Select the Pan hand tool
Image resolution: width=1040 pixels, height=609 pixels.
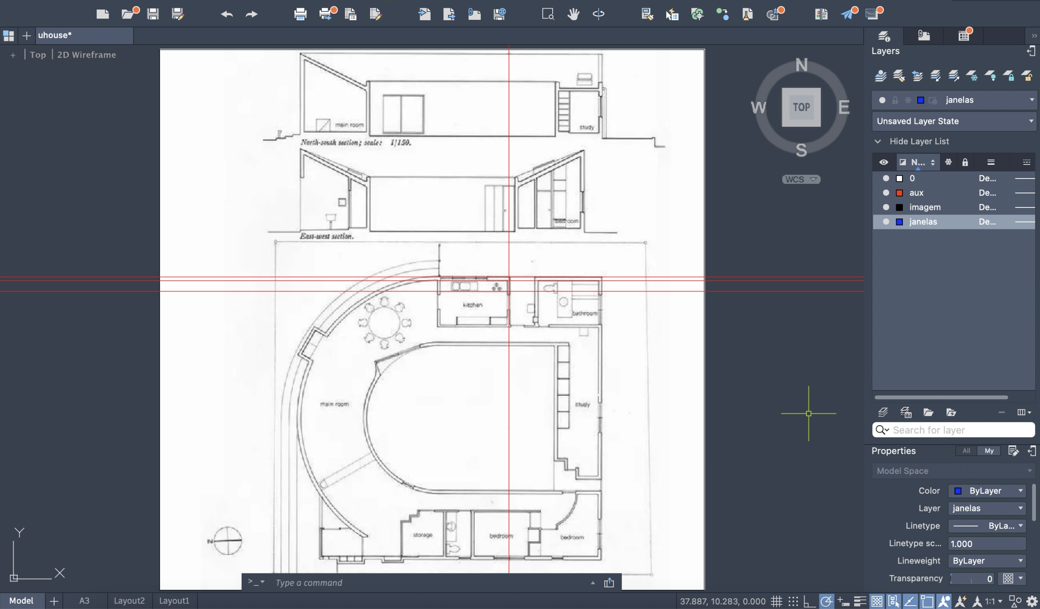click(573, 14)
